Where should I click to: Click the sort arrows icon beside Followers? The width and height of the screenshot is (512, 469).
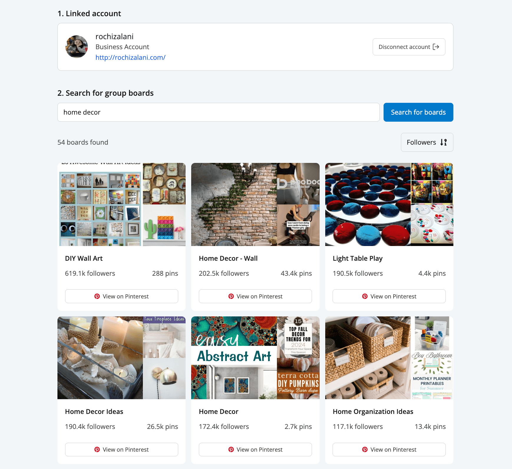tap(443, 142)
